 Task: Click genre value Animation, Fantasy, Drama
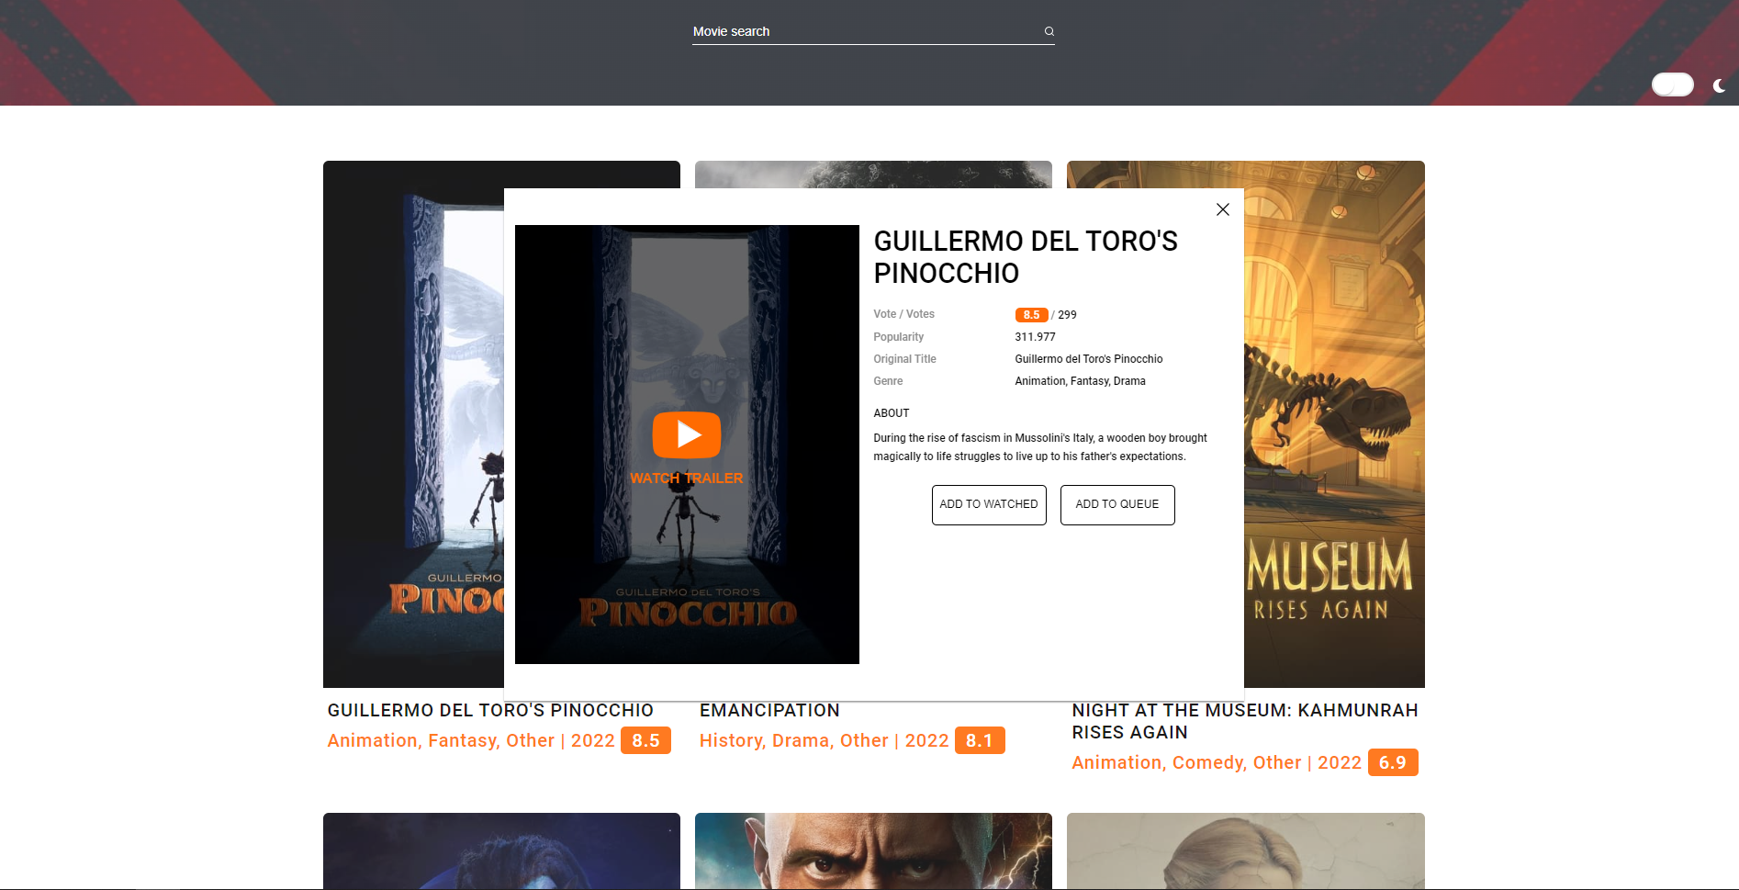(1080, 381)
